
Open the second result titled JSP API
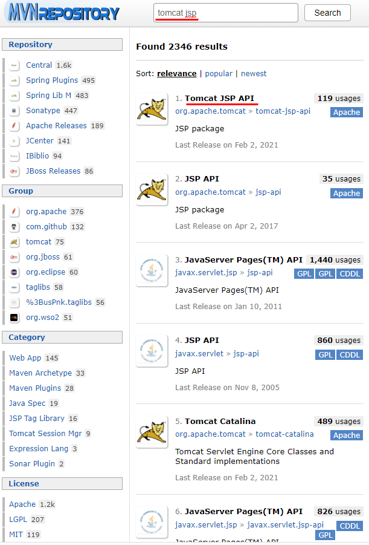(x=202, y=179)
